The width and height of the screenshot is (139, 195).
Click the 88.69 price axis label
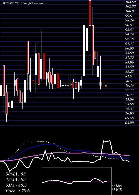(x=130, y=53)
